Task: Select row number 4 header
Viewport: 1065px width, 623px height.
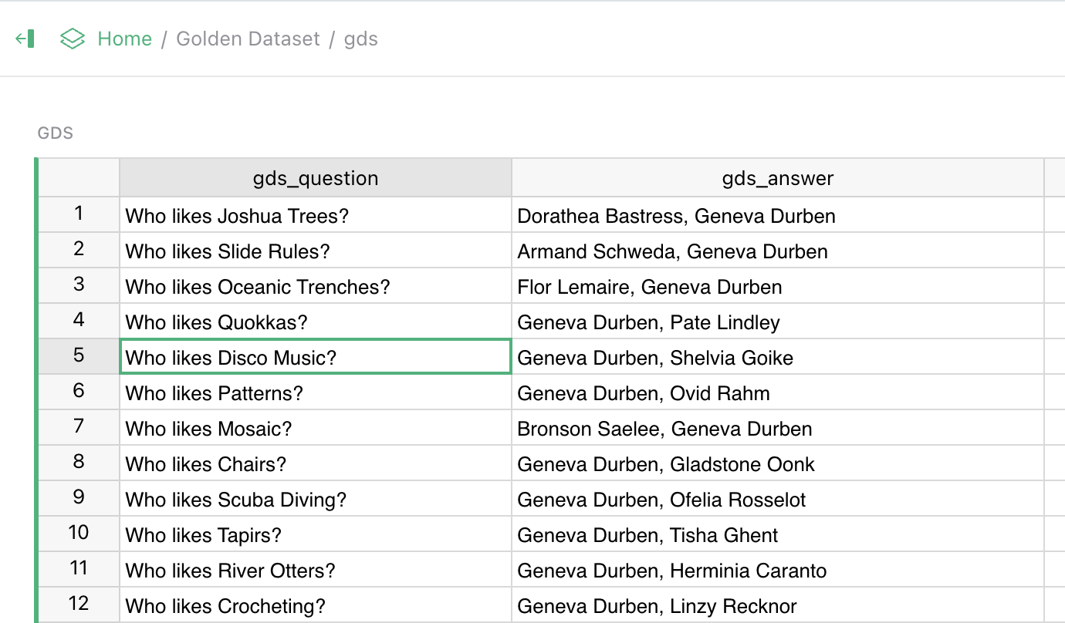Action: [79, 321]
